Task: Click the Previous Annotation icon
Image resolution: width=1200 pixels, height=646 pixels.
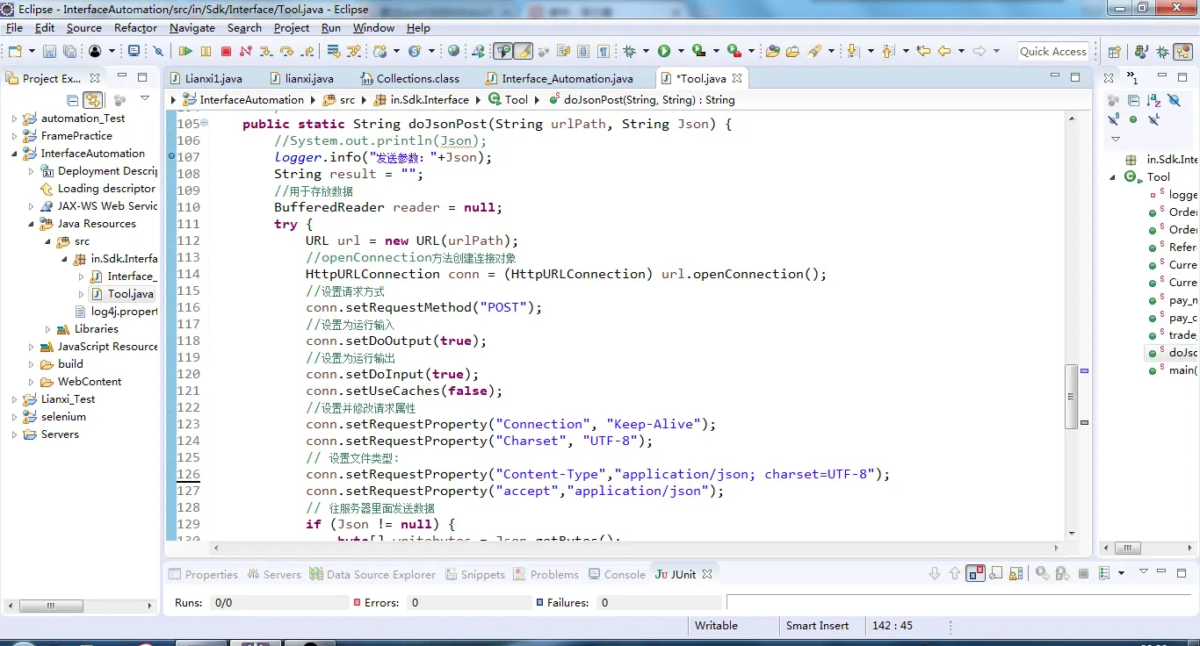Action: (887, 52)
